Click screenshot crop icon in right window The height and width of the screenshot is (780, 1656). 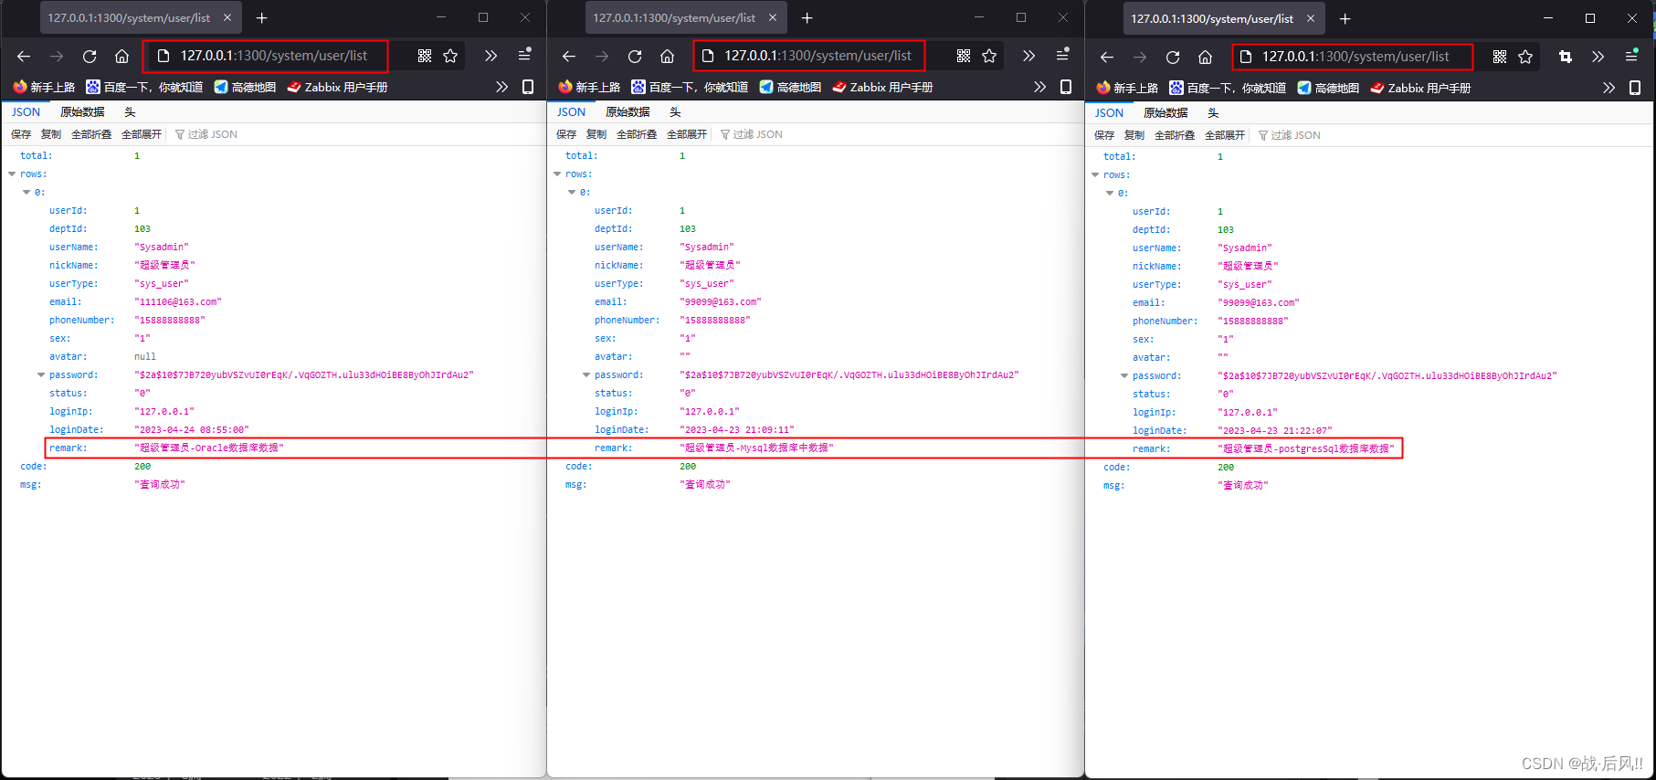pos(1566,57)
